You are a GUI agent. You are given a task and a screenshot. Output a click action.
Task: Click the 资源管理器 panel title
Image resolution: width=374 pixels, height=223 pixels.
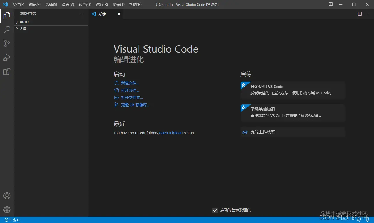pos(28,14)
